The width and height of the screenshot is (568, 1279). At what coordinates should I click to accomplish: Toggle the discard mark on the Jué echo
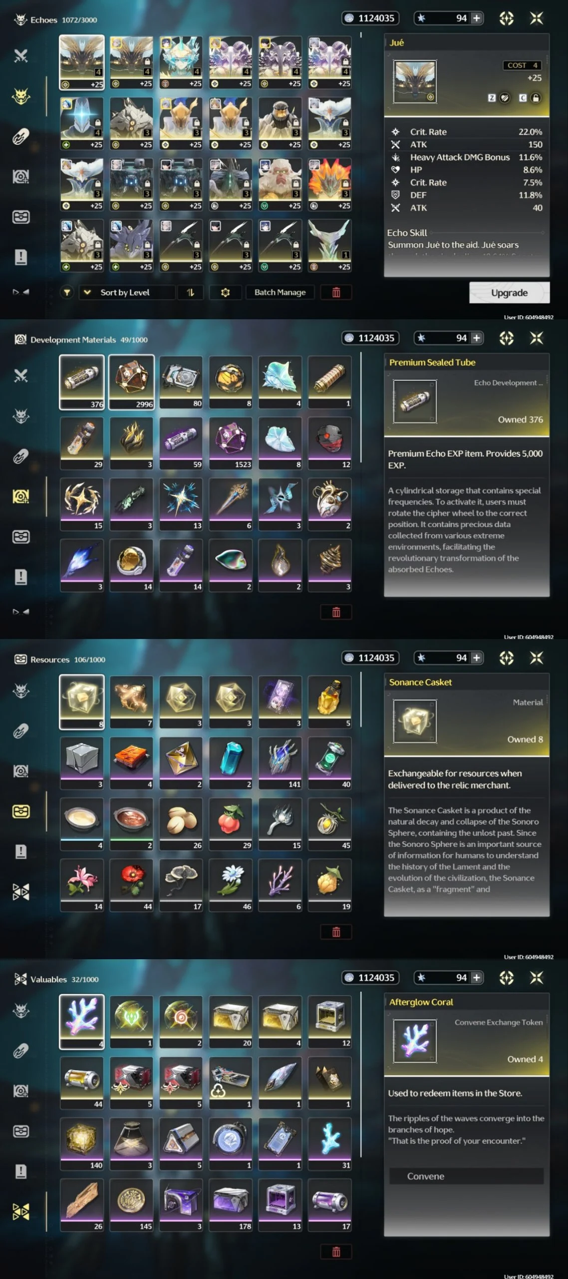point(505,98)
